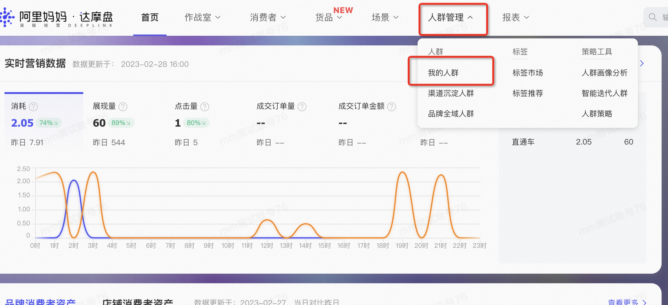
Task: Expand the 场景 menu
Action: (x=385, y=17)
